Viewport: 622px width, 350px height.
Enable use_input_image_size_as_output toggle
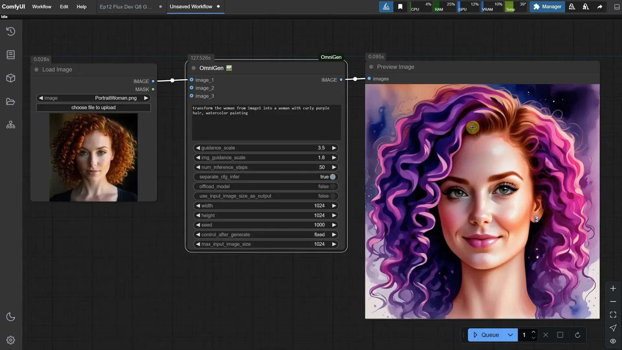pos(332,196)
